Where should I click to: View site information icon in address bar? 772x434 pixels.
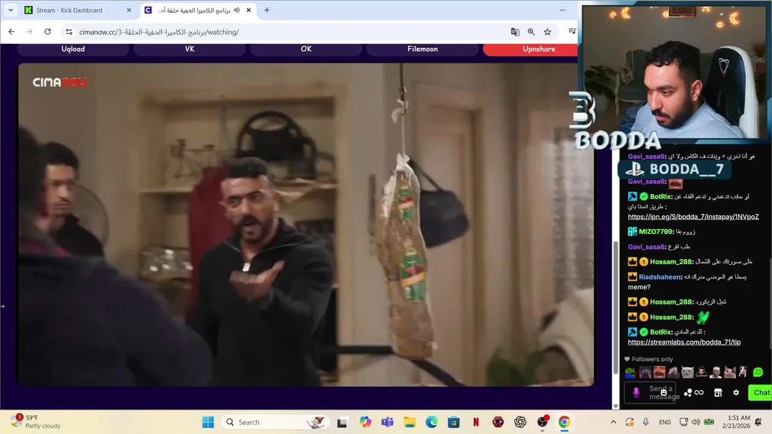click(69, 32)
